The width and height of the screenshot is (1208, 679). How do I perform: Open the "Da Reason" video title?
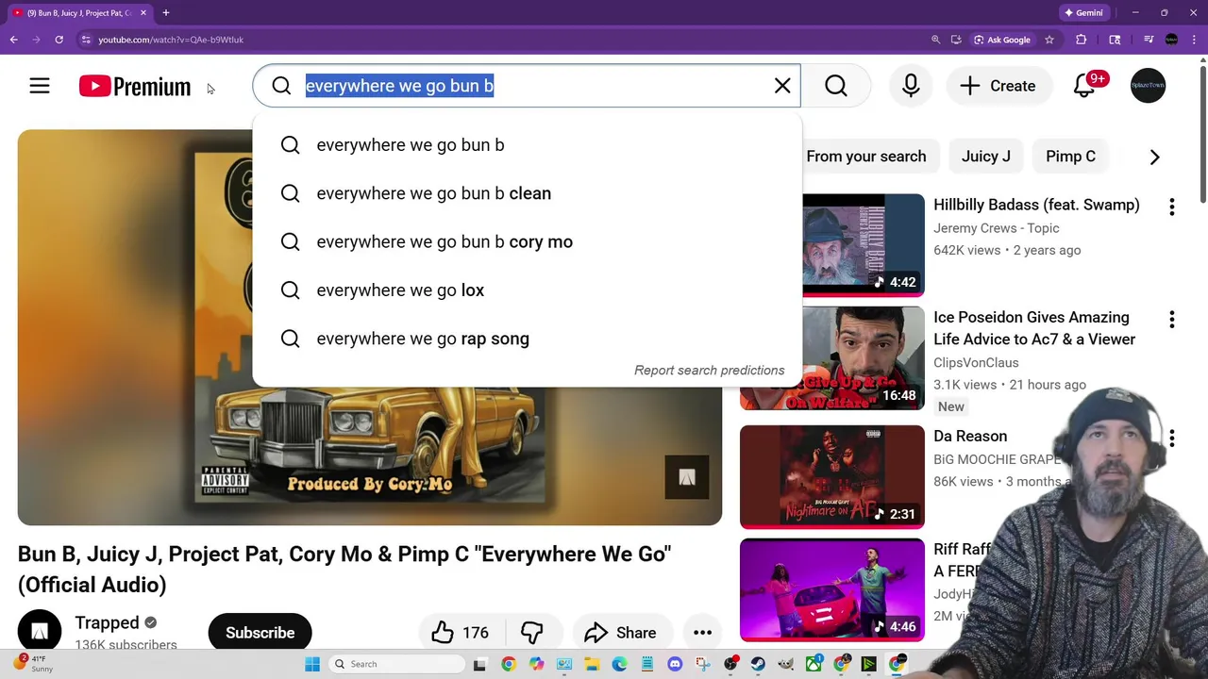970,437
